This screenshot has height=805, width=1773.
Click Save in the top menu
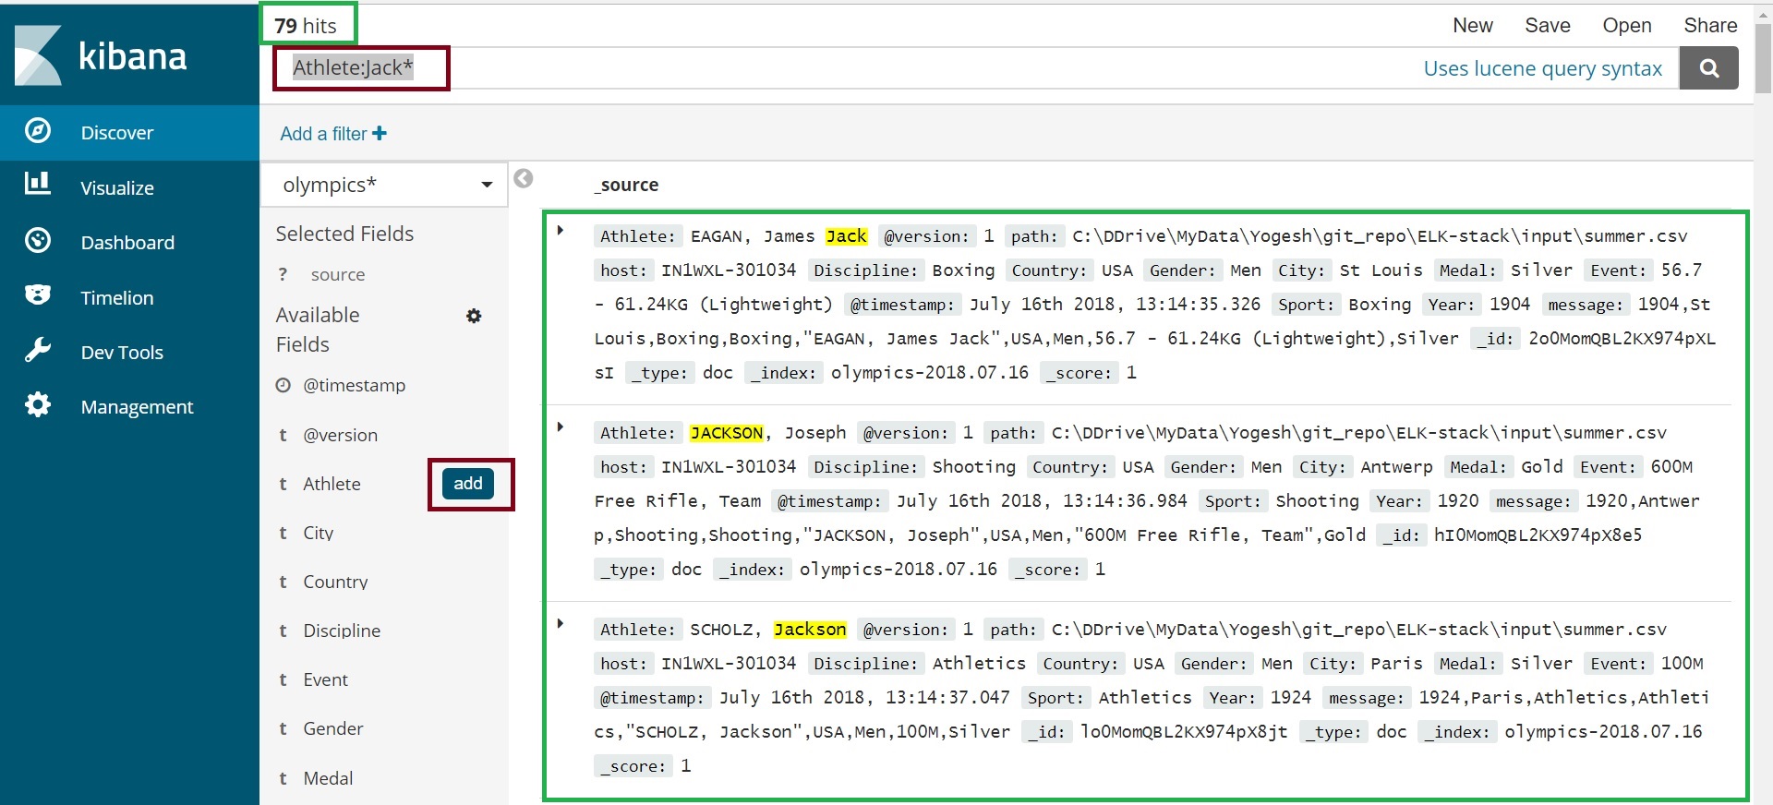click(x=1548, y=26)
